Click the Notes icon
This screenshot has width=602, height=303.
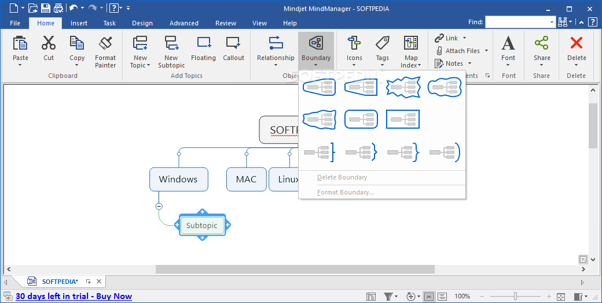[439, 63]
